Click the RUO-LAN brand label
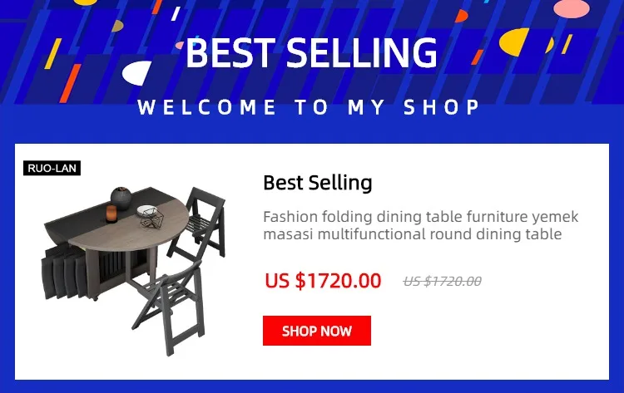624x393 pixels. pyautogui.click(x=52, y=168)
